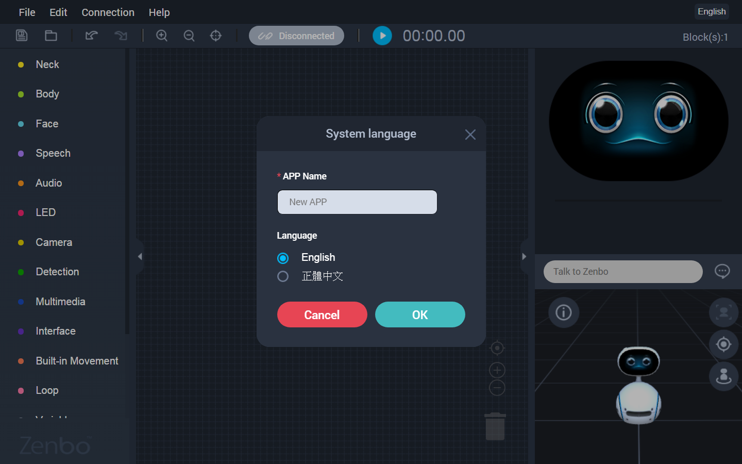Screen dimensions: 742x464
Task: Click the undo arrow icon
Action: tap(92, 36)
